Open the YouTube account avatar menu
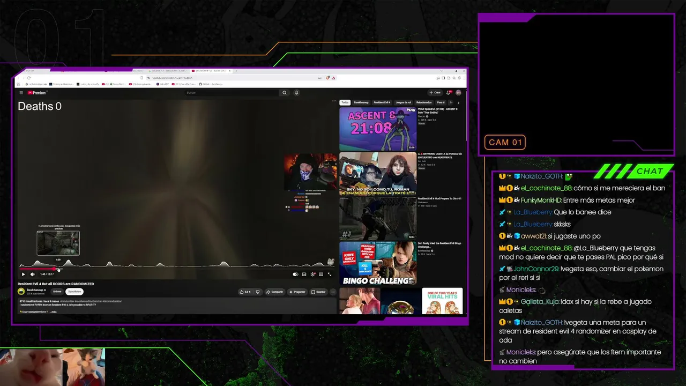Screen dimensions: 686x386 (x=458, y=93)
